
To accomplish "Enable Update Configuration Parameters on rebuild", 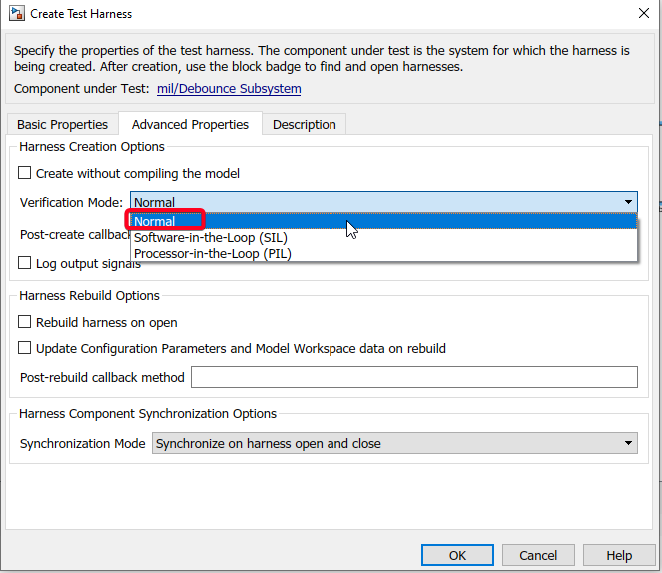I will point(25,349).
